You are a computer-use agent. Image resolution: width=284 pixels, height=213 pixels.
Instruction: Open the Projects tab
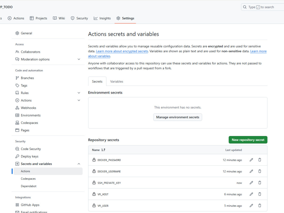pyautogui.click(x=38, y=18)
